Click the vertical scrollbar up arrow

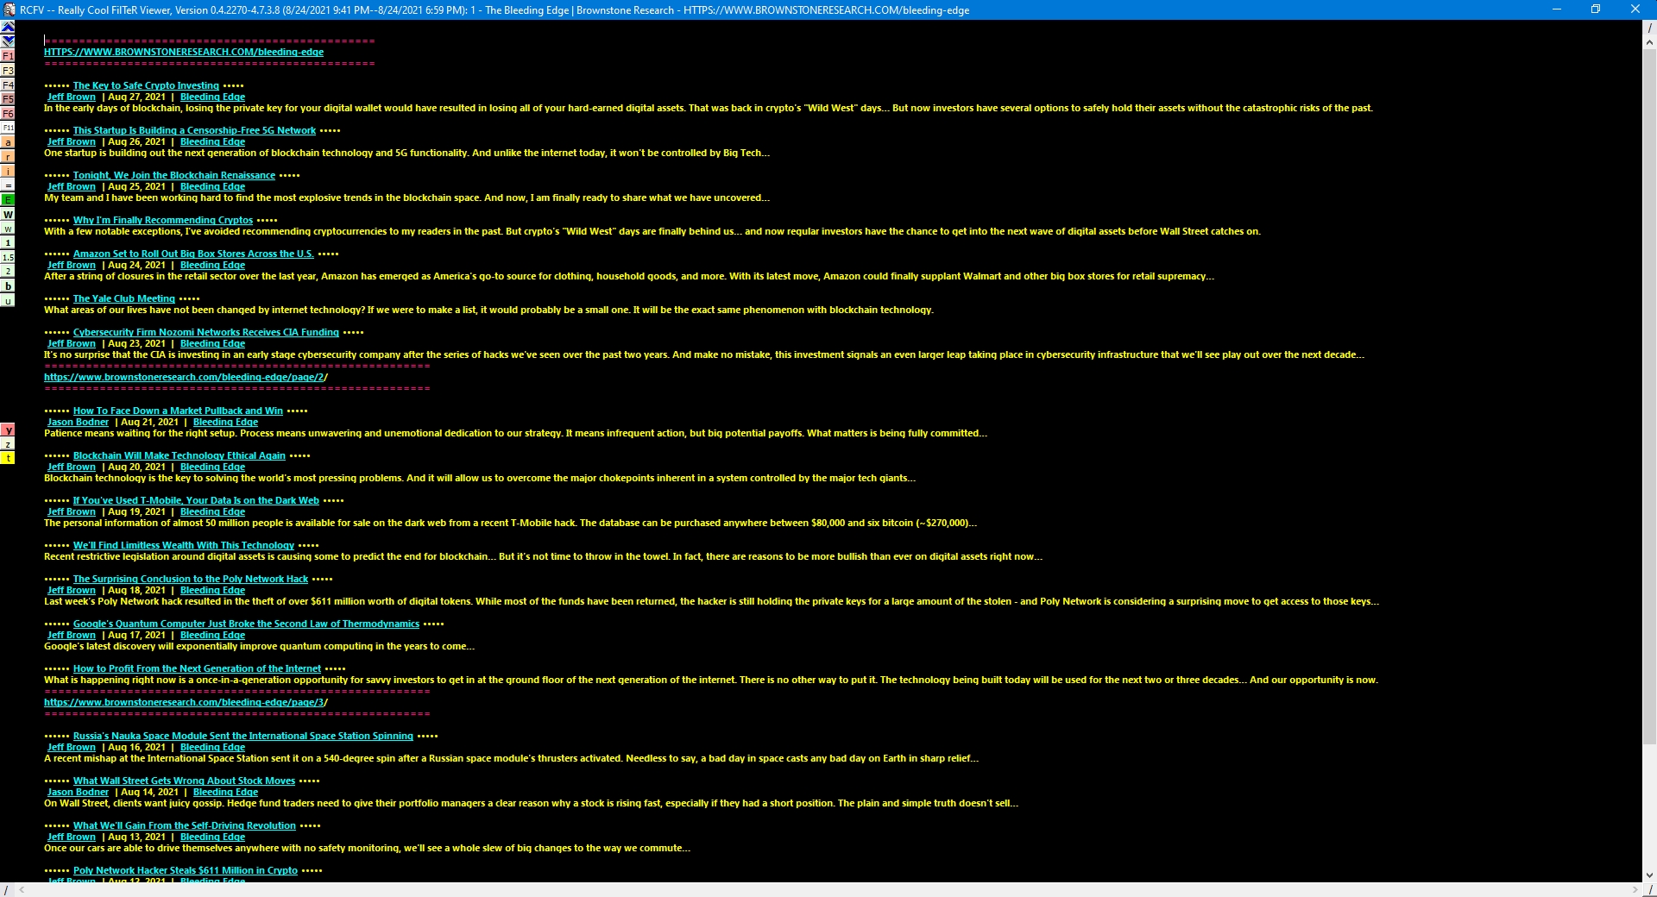(1649, 42)
